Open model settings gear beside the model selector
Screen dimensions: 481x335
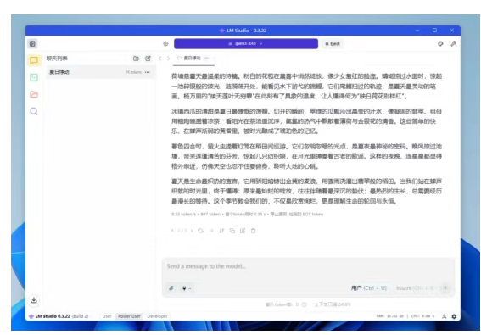[x=165, y=43]
